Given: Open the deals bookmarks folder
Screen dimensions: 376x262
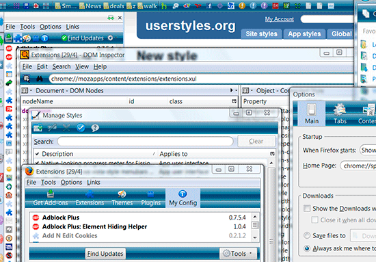Looking at the screenshot, I should click(x=114, y=5).
